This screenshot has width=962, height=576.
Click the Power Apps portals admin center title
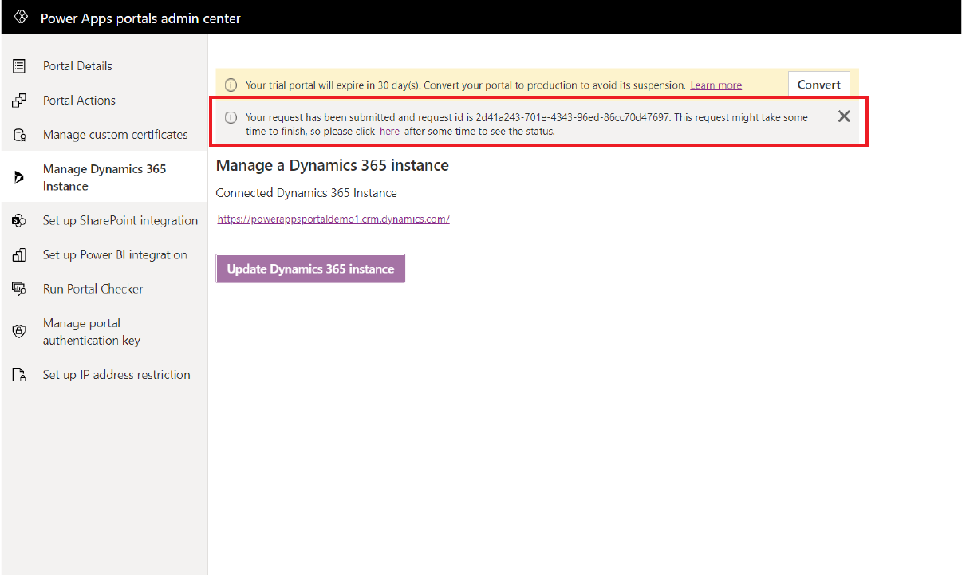point(140,18)
